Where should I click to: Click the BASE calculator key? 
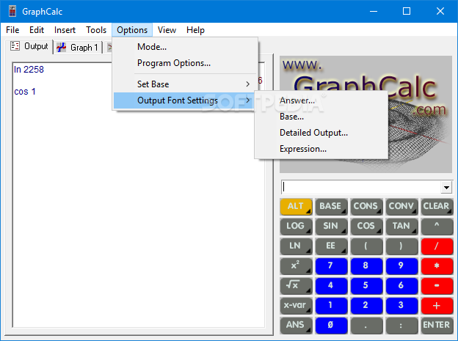[331, 206]
